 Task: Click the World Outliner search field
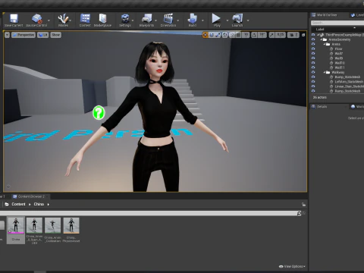(x=337, y=23)
